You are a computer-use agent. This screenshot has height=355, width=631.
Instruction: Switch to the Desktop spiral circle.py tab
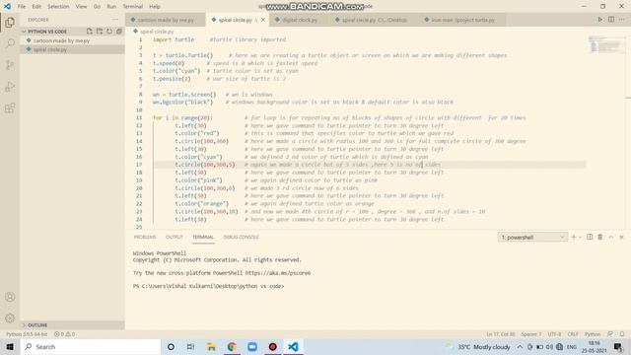pos(375,20)
